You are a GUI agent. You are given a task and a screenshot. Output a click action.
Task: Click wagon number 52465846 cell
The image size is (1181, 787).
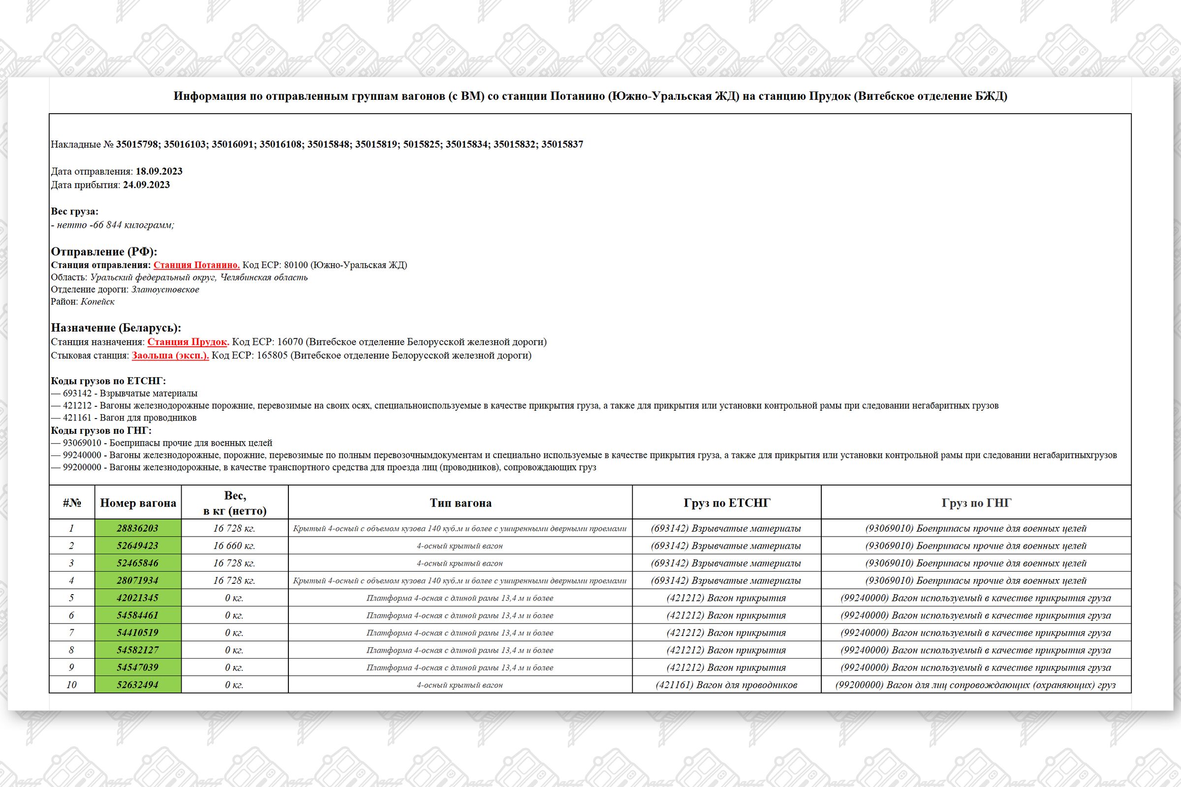[x=138, y=563]
